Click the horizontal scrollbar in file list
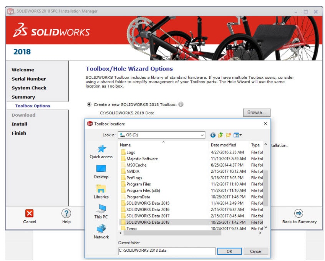Viewport: 325px width, 261px height. (x=172, y=233)
